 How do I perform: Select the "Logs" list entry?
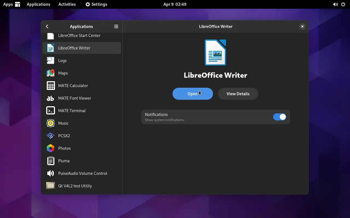81,60
